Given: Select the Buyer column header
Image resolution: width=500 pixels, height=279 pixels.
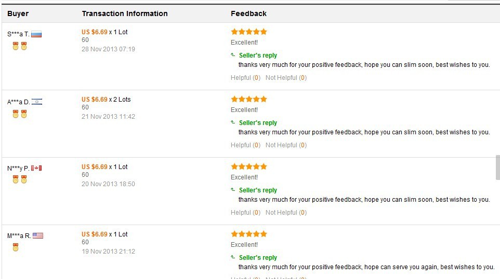Looking at the screenshot, I should [x=18, y=13].
